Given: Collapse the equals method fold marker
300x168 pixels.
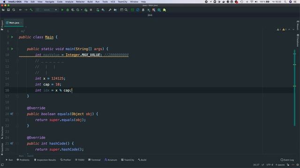Looking at the screenshot, I should (17, 114).
